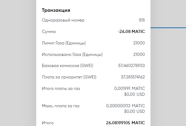This screenshot has width=186, height=126.
Task: Click the gas limit value 21000
Action: click(139, 43)
